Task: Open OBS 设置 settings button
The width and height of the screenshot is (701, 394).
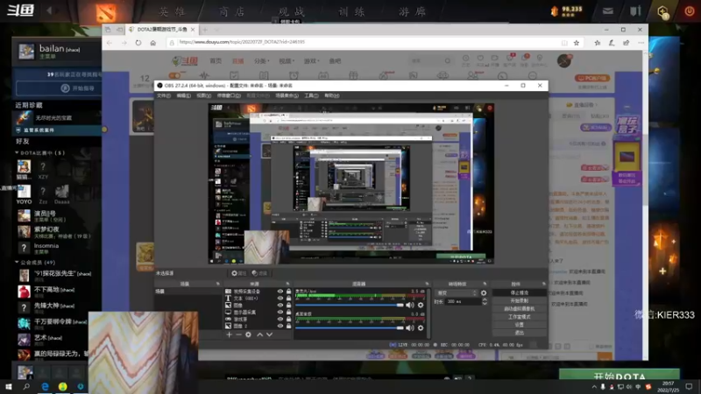Action: (519, 325)
